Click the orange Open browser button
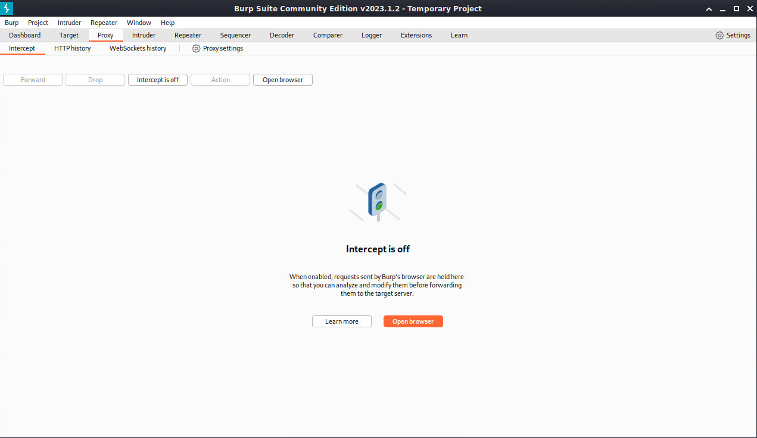Image resolution: width=757 pixels, height=438 pixels. tap(413, 321)
